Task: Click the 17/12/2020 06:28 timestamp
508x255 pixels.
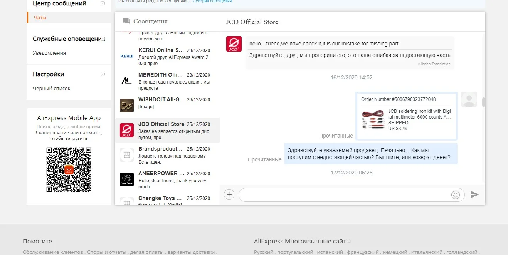Action: coord(352,173)
